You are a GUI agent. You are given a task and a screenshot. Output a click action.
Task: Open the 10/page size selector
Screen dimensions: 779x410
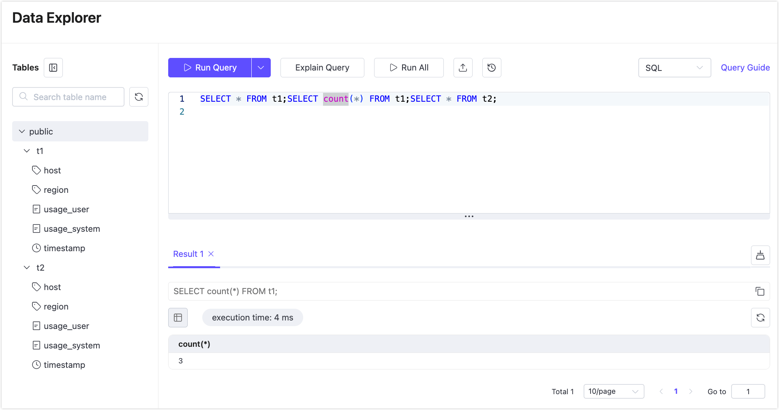(x=614, y=391)
